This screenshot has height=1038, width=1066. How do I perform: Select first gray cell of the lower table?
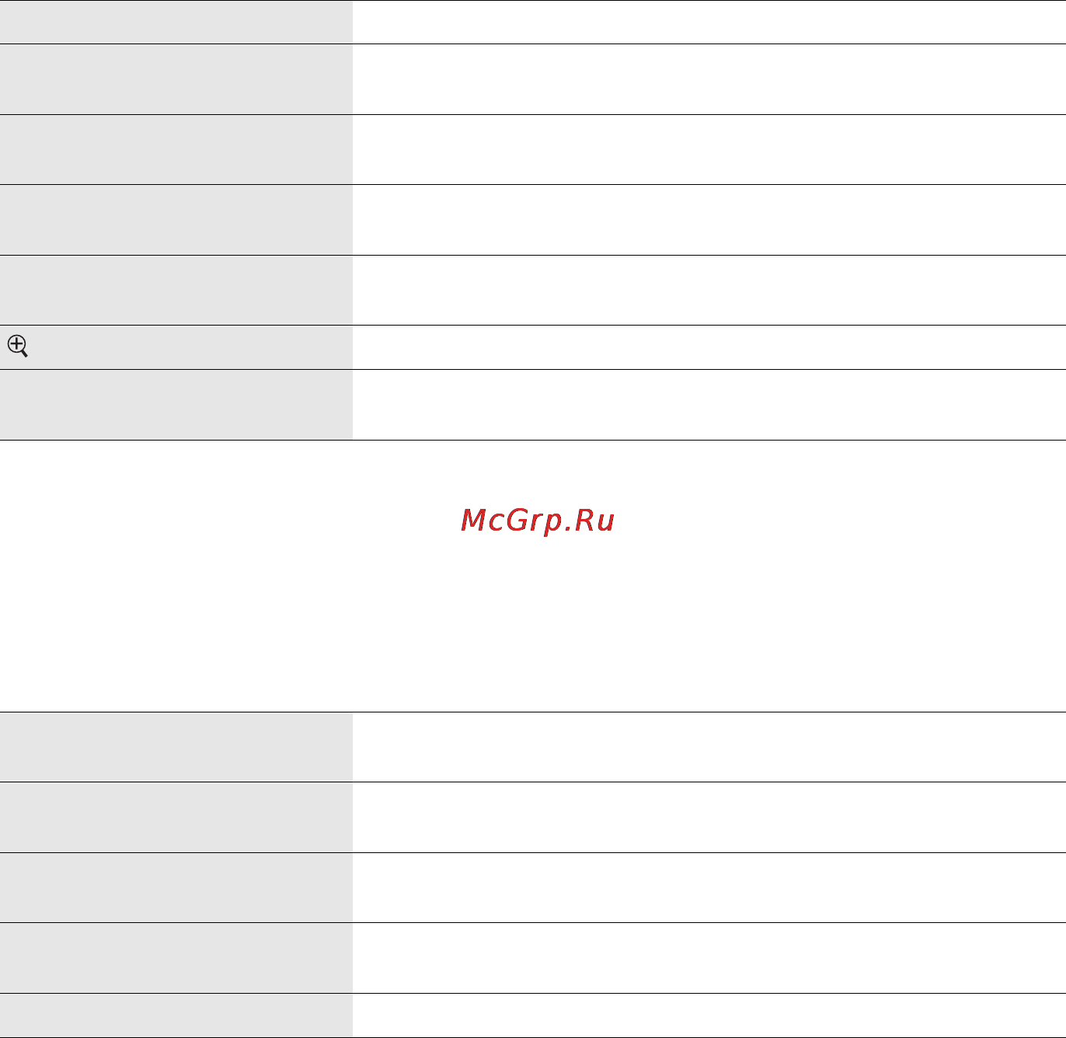(x=176, y=747)
